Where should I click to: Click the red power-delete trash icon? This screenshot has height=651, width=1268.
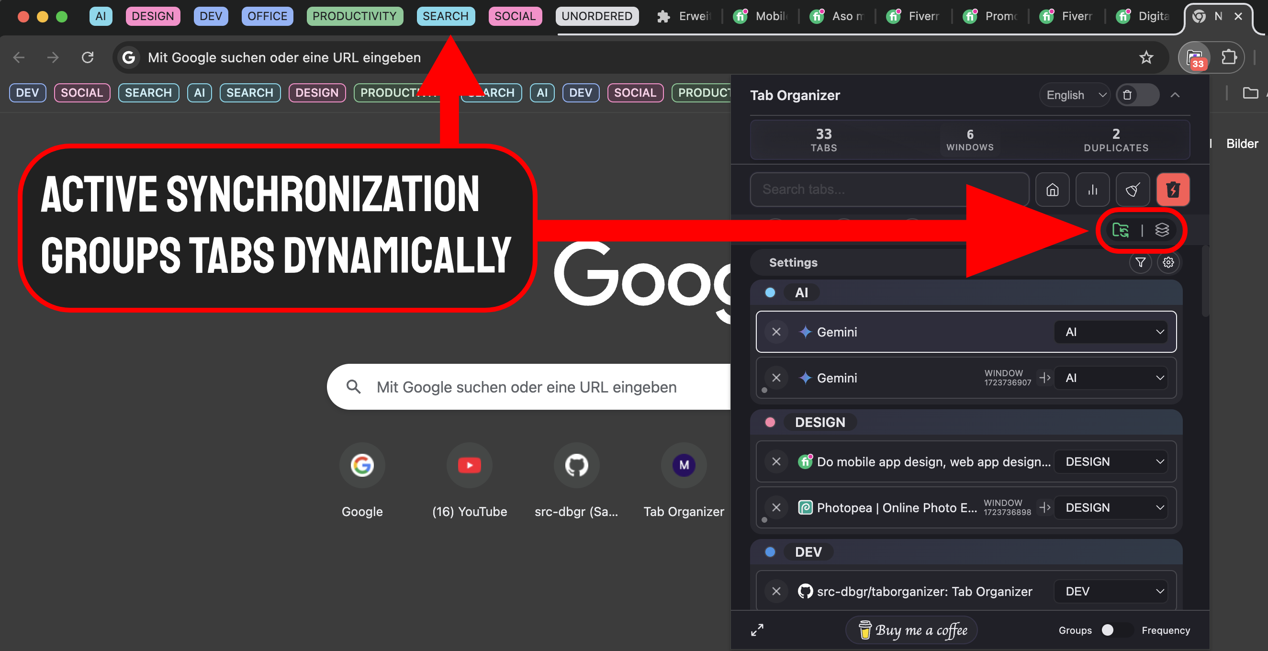1173,190
